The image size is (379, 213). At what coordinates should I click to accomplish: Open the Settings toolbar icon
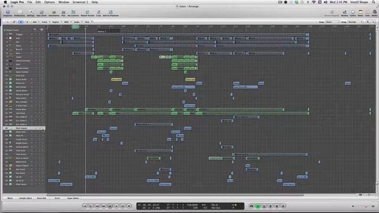(31, 12)
